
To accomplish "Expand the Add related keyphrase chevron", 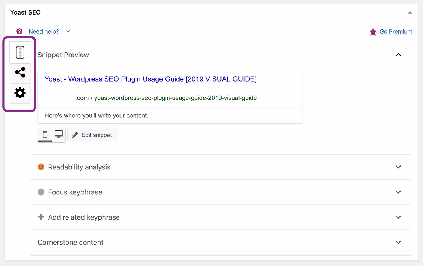I will [398, 217].
